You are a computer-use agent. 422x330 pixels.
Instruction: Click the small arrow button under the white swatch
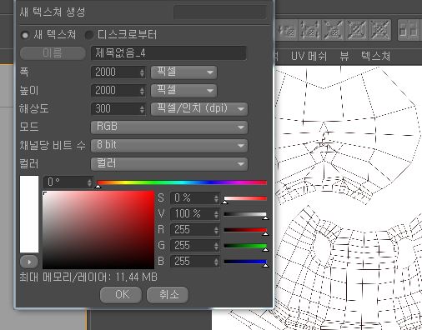point(29,262)
